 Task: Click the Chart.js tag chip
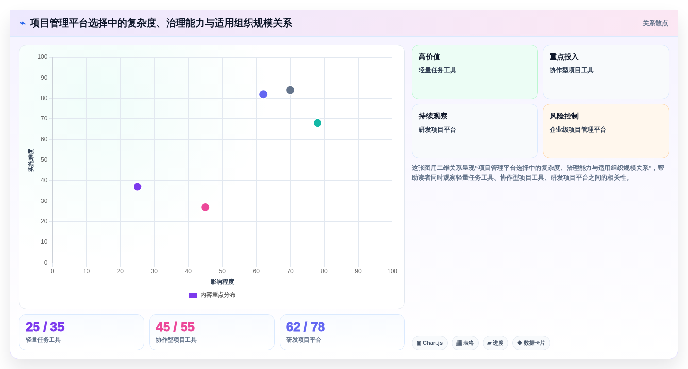click(x=430, y=343)
